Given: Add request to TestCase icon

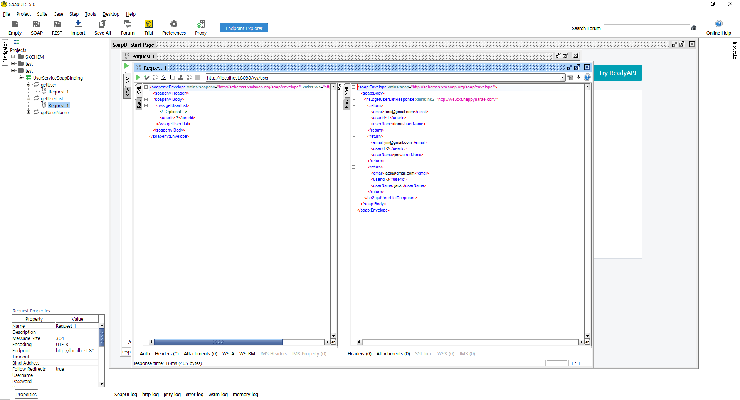Looking at the screenshot, I should point(146,77).
